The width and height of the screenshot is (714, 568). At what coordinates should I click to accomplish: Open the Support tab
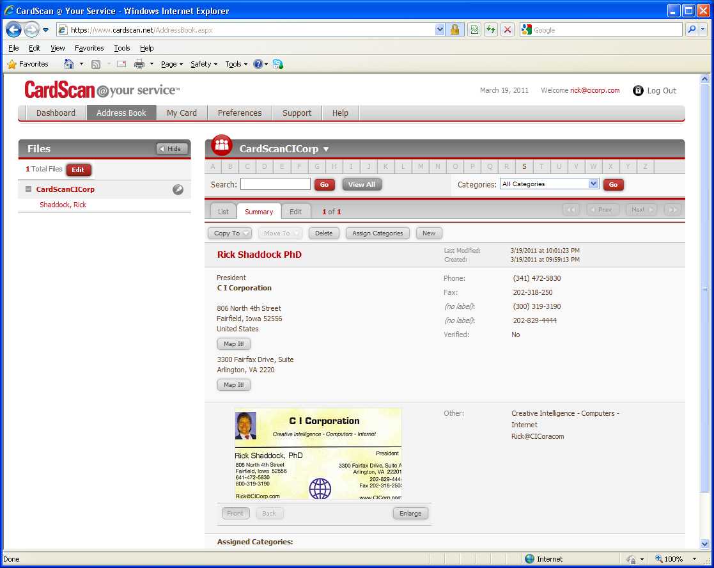[x=297, y=113]
